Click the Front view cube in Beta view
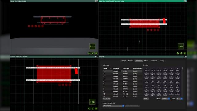The height and width of the screenshot is (111, 197). (x=181, y=47)
